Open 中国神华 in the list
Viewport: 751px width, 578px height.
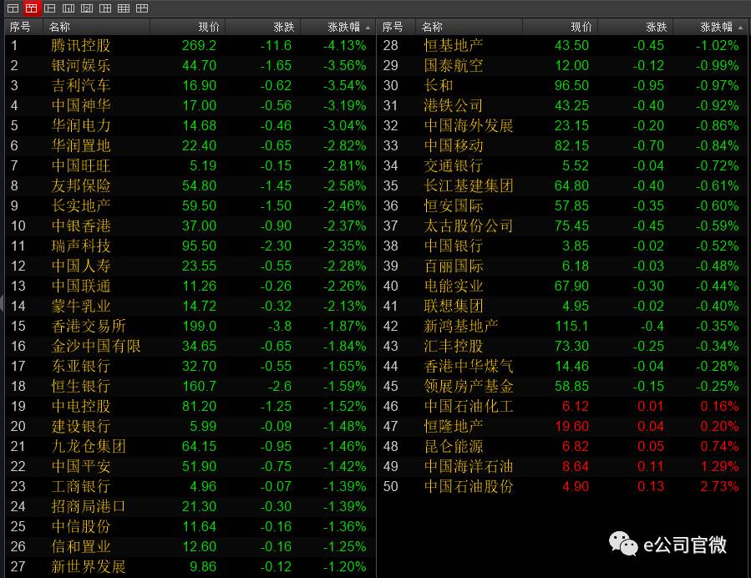click(x=81, y=106)
